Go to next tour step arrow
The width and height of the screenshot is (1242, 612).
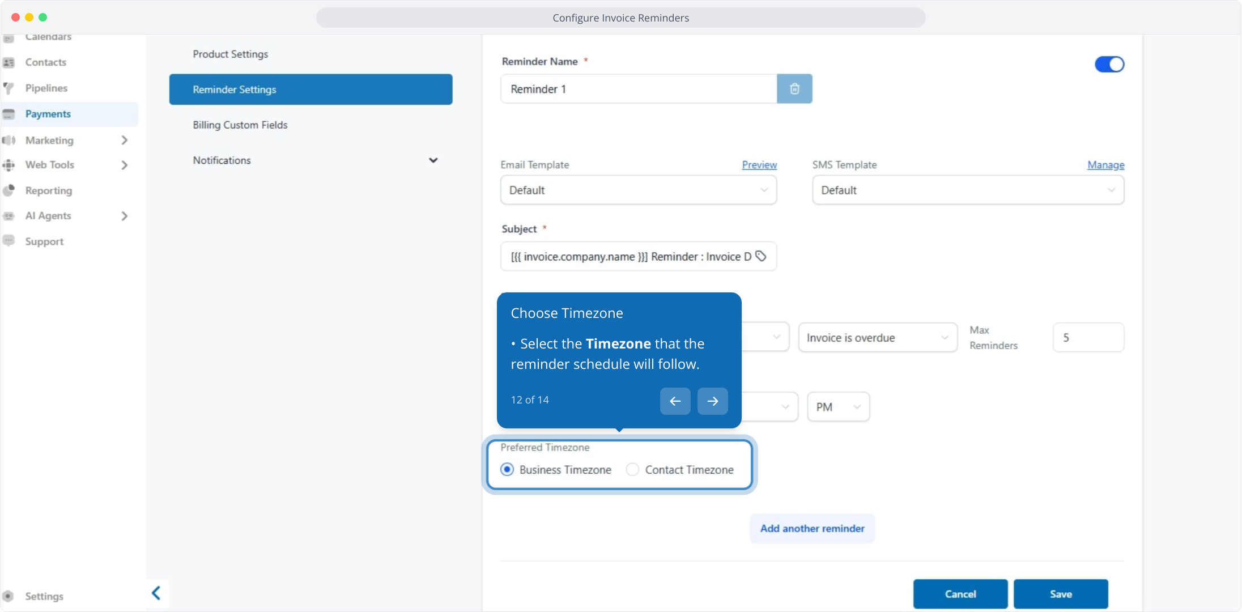pyautogui.click(x=712, y=401)
